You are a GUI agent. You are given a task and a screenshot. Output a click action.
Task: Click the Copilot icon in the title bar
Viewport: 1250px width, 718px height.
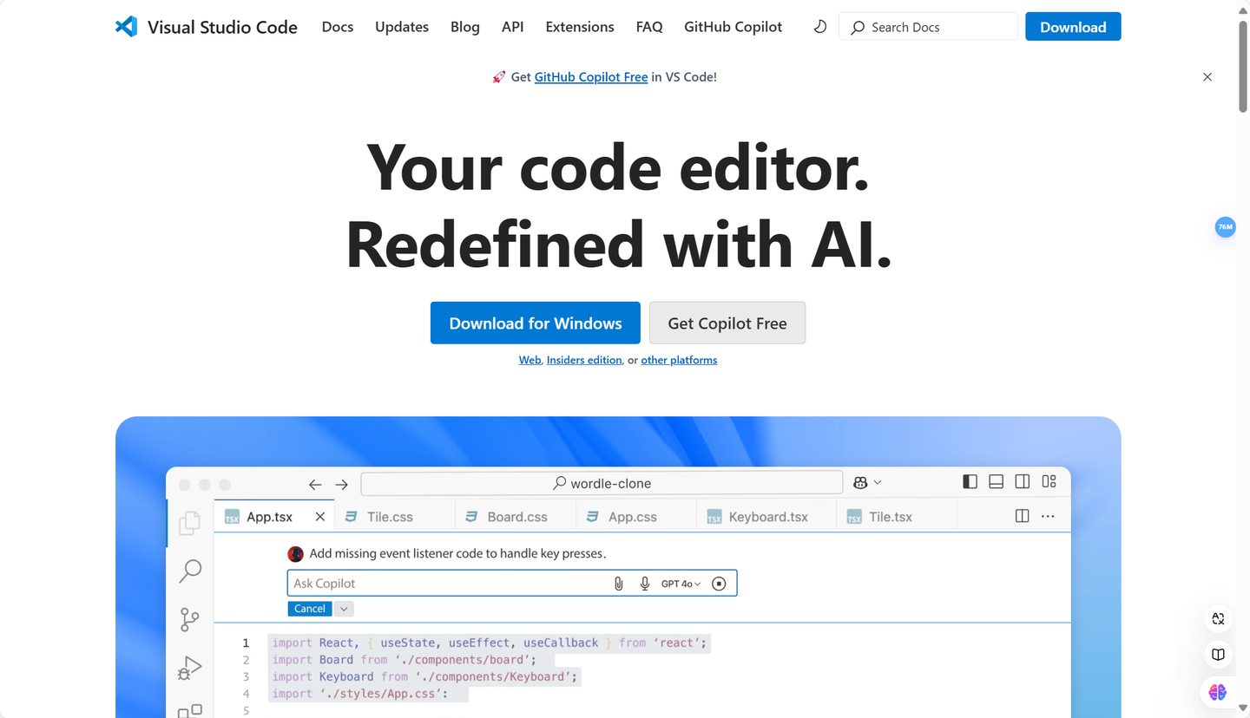(x=860, y=482)
